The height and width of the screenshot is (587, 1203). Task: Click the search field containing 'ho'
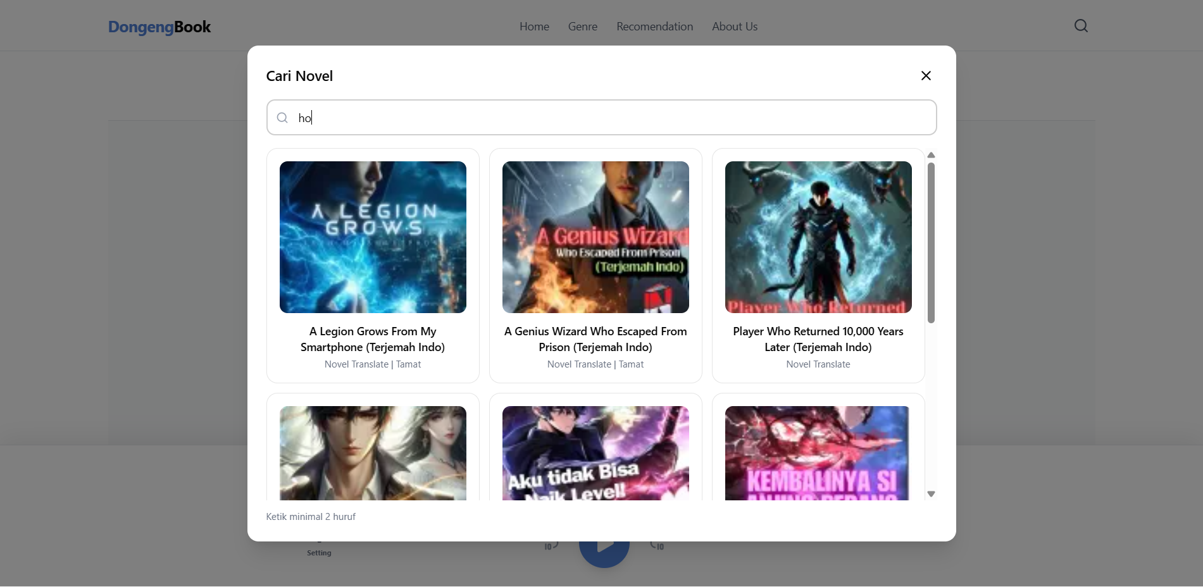point(601,118)
